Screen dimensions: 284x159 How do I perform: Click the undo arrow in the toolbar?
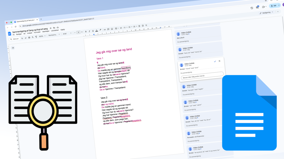tap(22, 38)
